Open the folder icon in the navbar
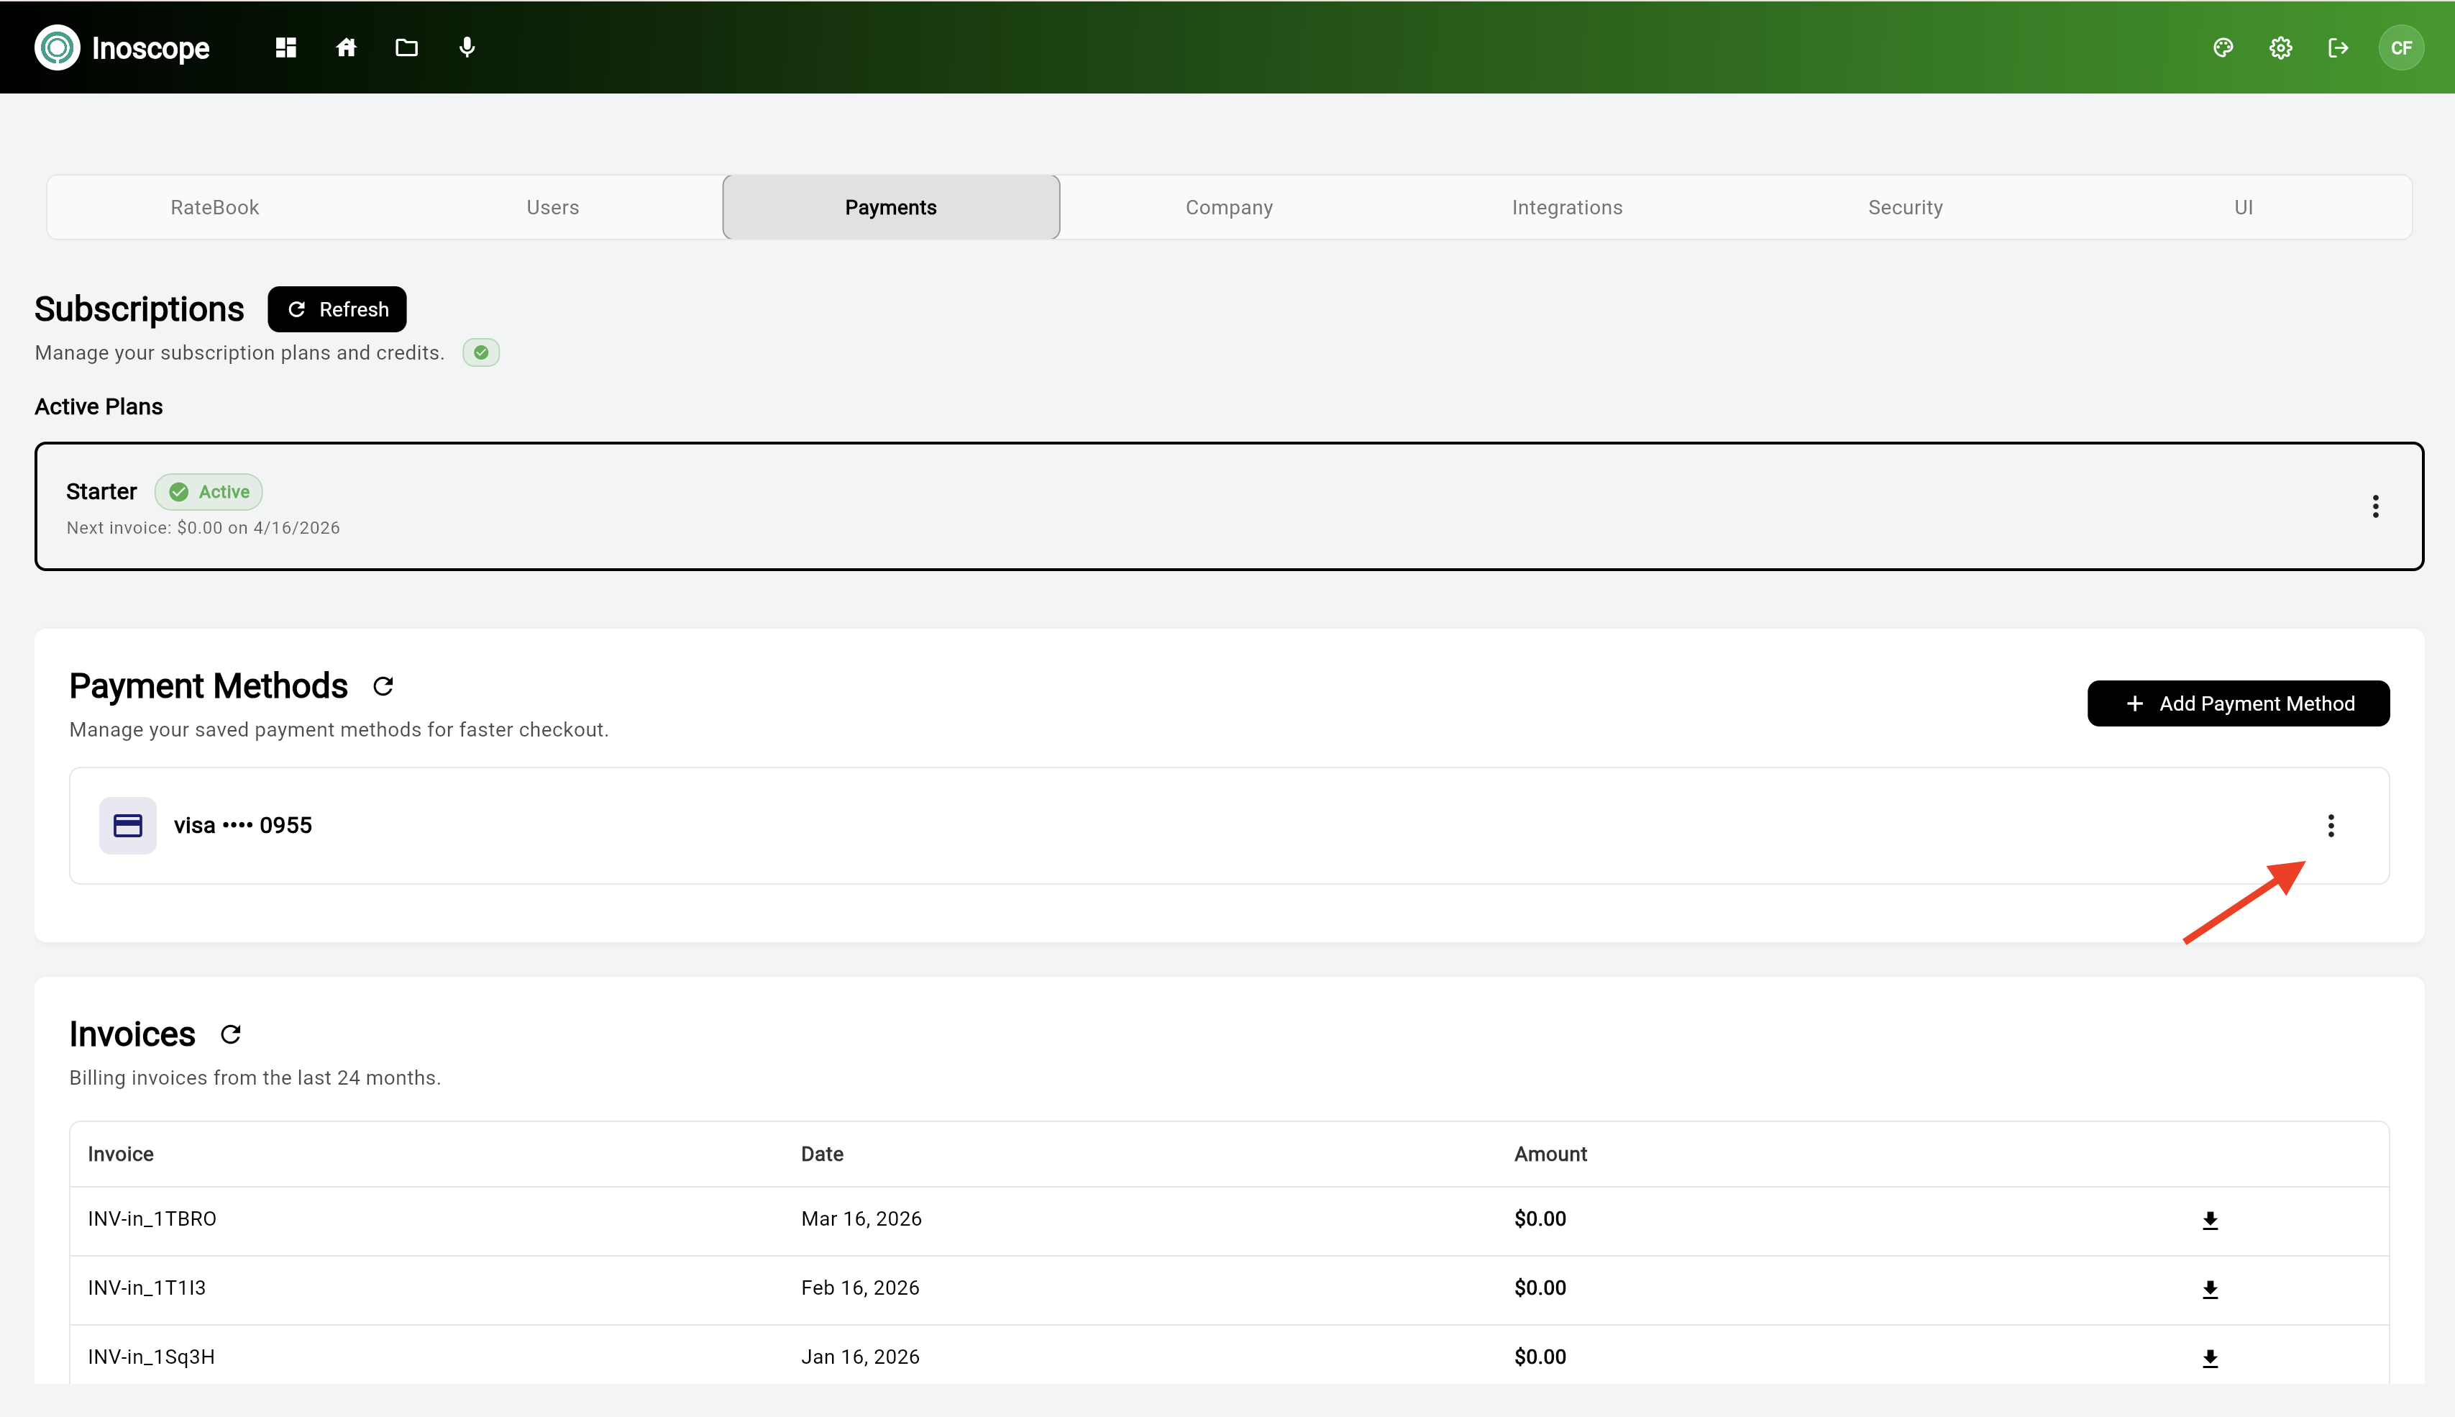2455x1417 pixels. click(x=406, y=47)
